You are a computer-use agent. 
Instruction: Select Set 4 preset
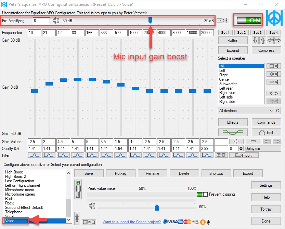(274, 32)
